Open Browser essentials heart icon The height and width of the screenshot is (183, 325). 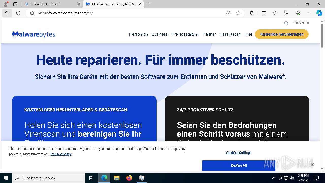(298, 13)
